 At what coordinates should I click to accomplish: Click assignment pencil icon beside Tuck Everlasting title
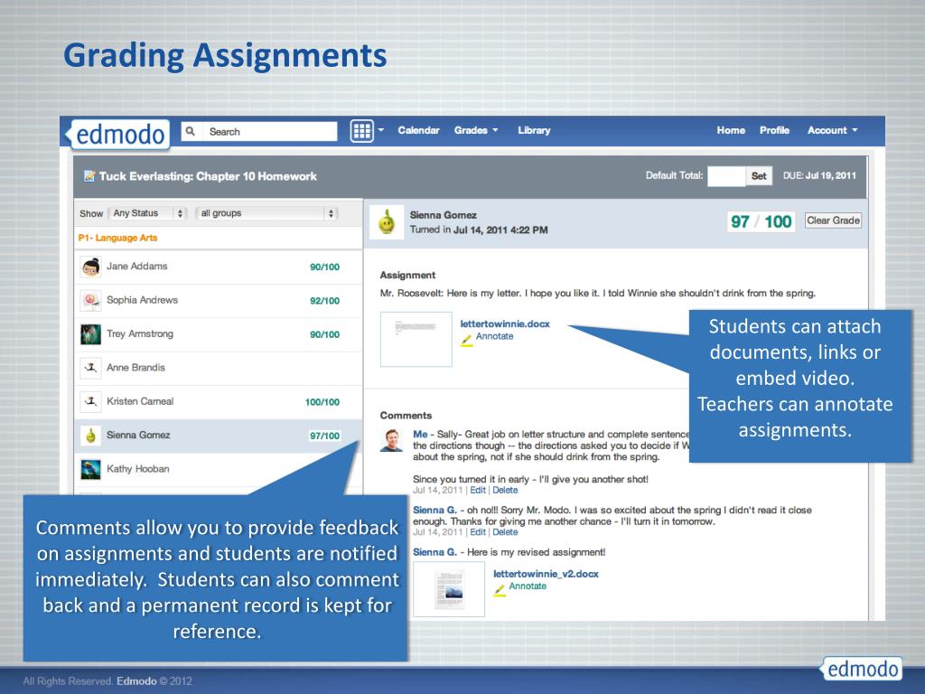89,176
